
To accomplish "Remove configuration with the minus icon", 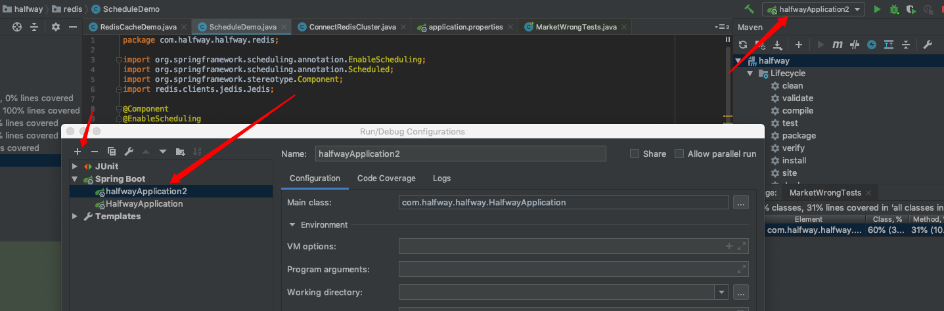I will (x=95, y=152).
